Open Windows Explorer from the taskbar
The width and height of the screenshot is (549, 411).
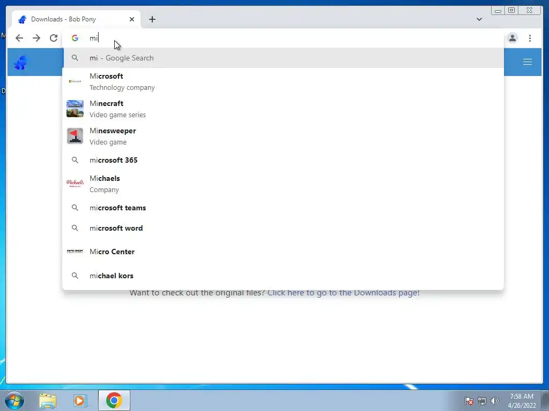pos(48,400)
